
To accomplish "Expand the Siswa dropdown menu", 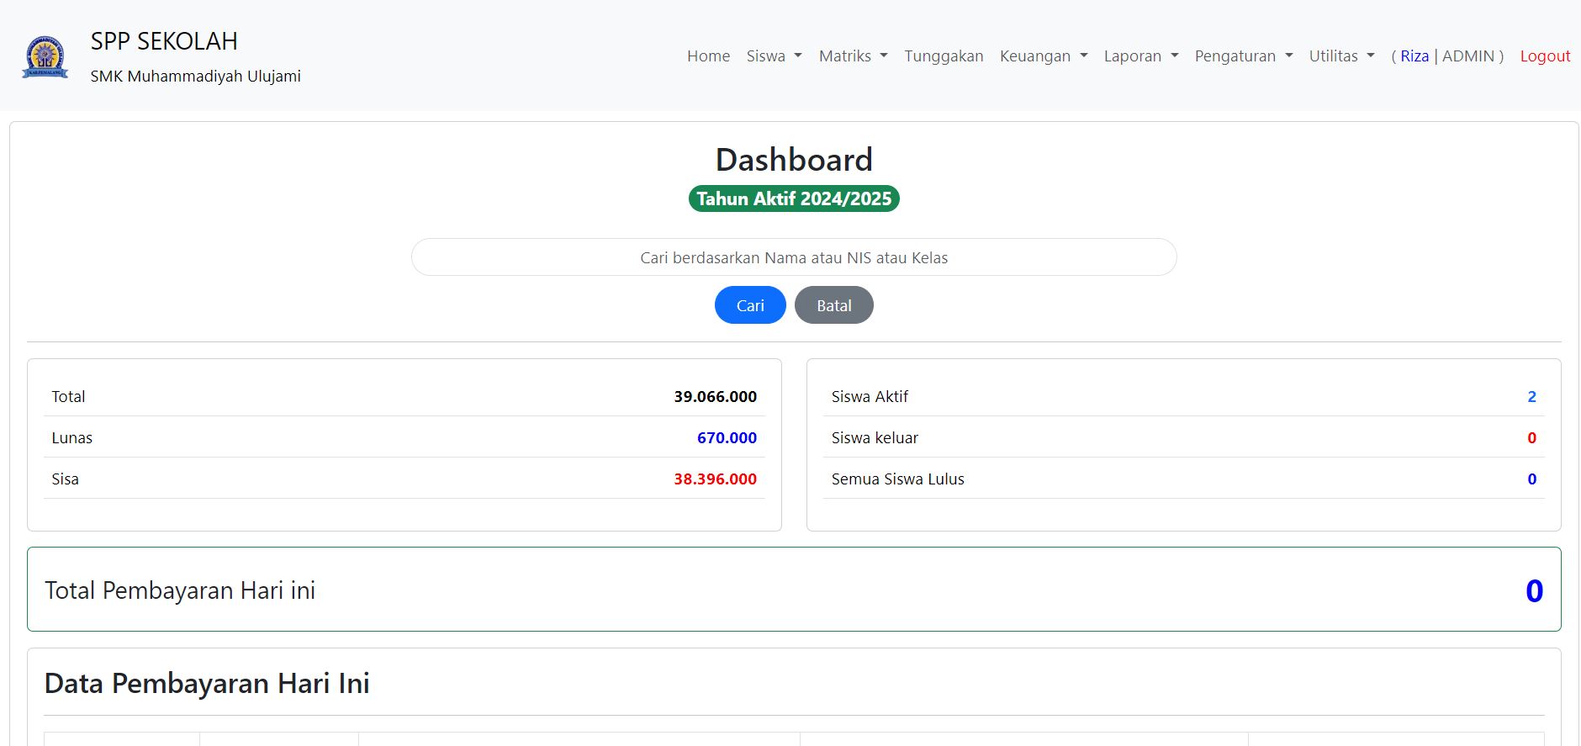I will (x=774, y=56).
